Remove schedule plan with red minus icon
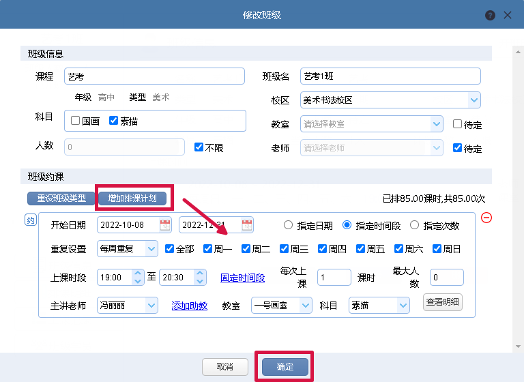Viewport: 524px width, 382px height. pos(486,218)
